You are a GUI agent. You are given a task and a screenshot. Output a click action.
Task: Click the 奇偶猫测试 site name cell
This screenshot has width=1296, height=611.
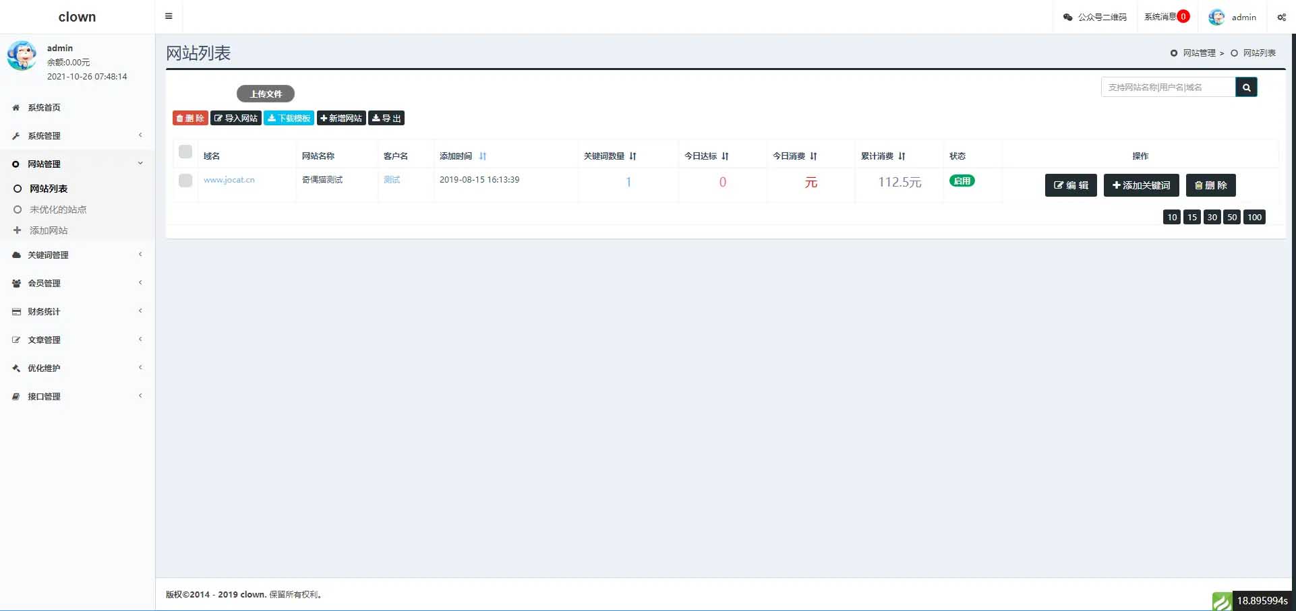coord(322,180)
